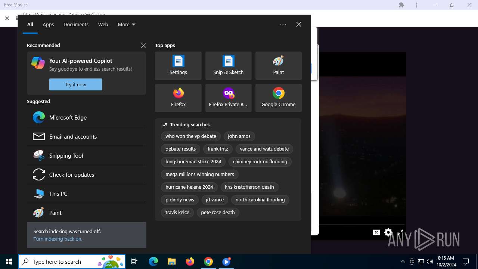Click the Windows Start button
The height and width of the screenshot is (269, 478).
pos(9,262)
